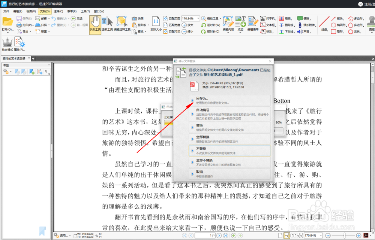Open the 编辑表单 form editing tool
The width and height of the screenshot is (375, 240).
click(253, 24)
